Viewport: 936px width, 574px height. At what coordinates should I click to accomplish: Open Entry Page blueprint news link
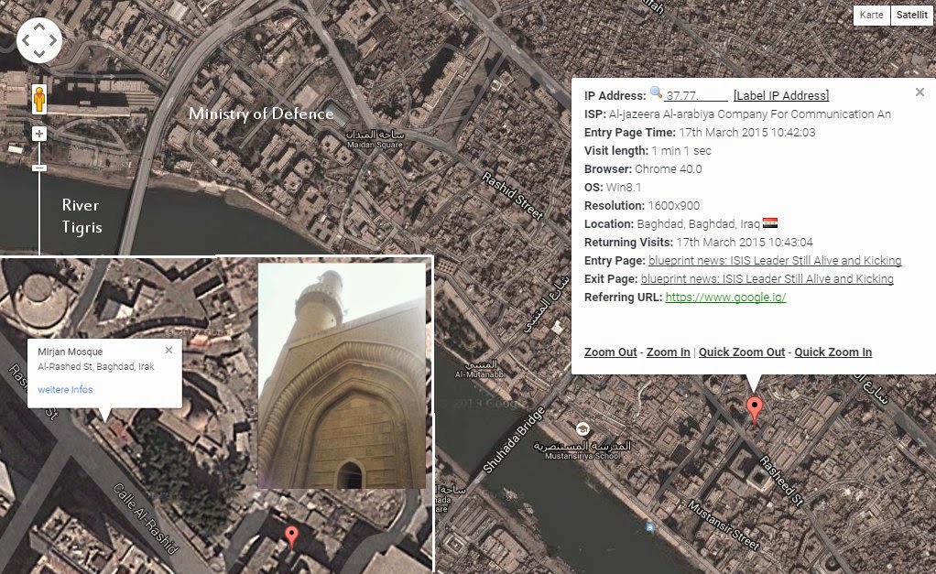pos(775,260)
